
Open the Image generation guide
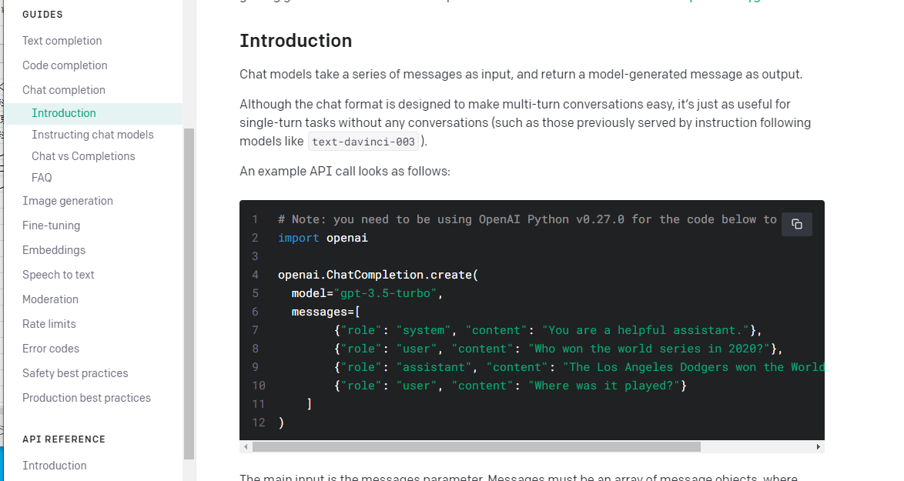click(x=68, y=201)
